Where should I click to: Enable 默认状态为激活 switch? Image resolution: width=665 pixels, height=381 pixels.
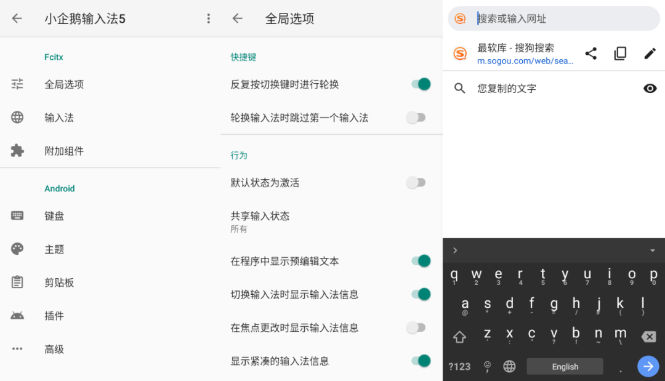coord(416,183)
